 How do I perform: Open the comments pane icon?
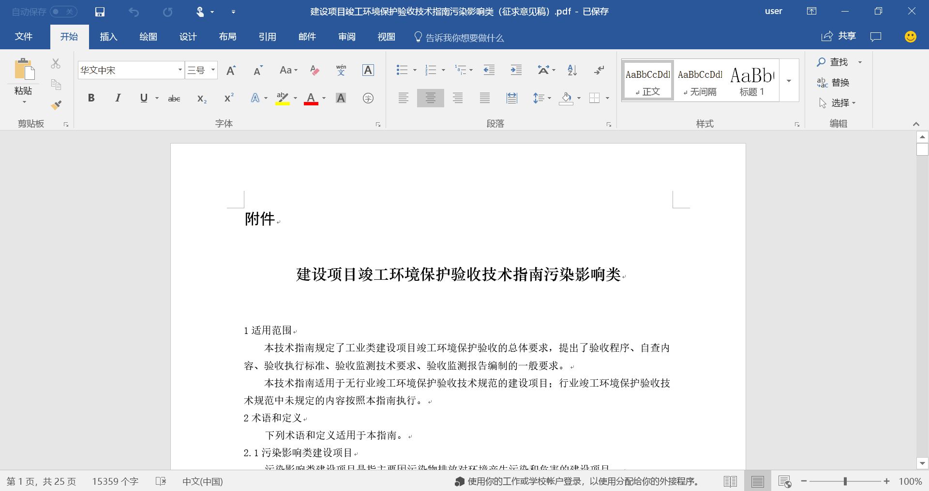[876, 37]
